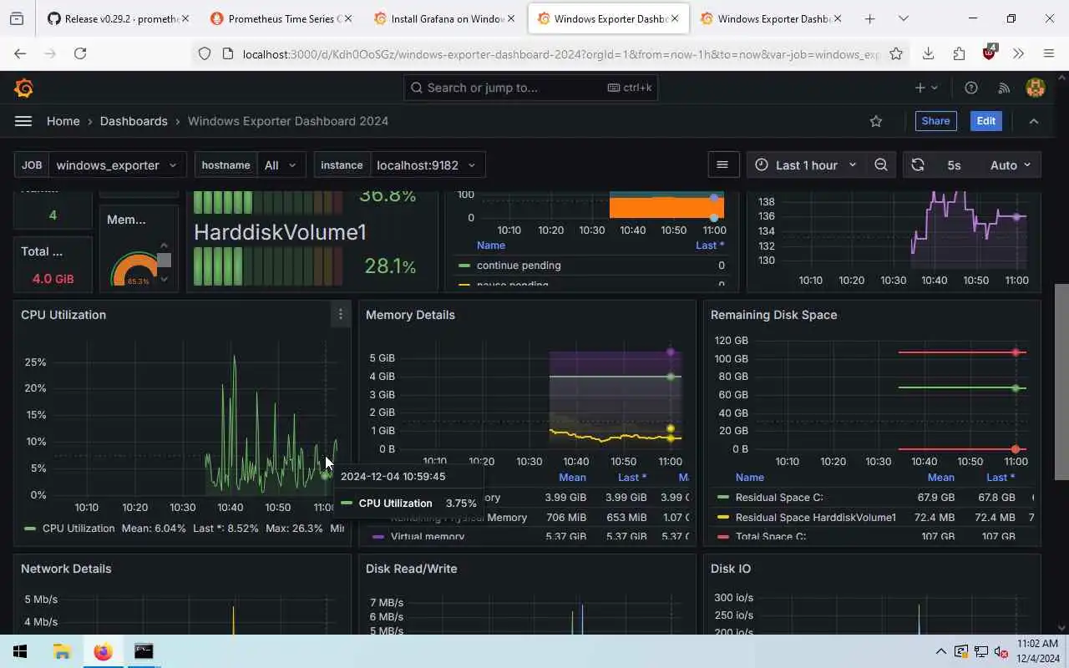This screenshot has height=668, width=1069.
Task: Go to the Dashboards breadcrumb
Action: tap(134, 121)
